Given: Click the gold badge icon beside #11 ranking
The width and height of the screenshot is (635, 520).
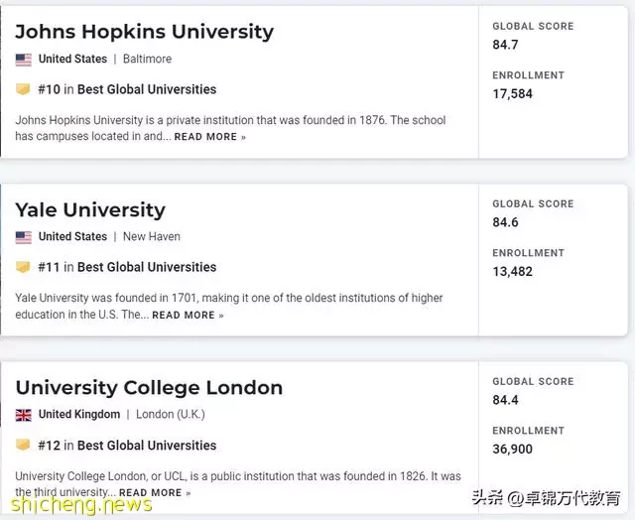Looking at the screenshot, I should tap(23, 267).
